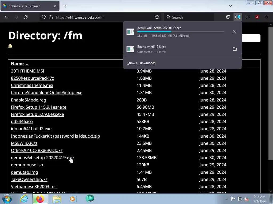
Task: List all open tabs
Action: [230, 6]
